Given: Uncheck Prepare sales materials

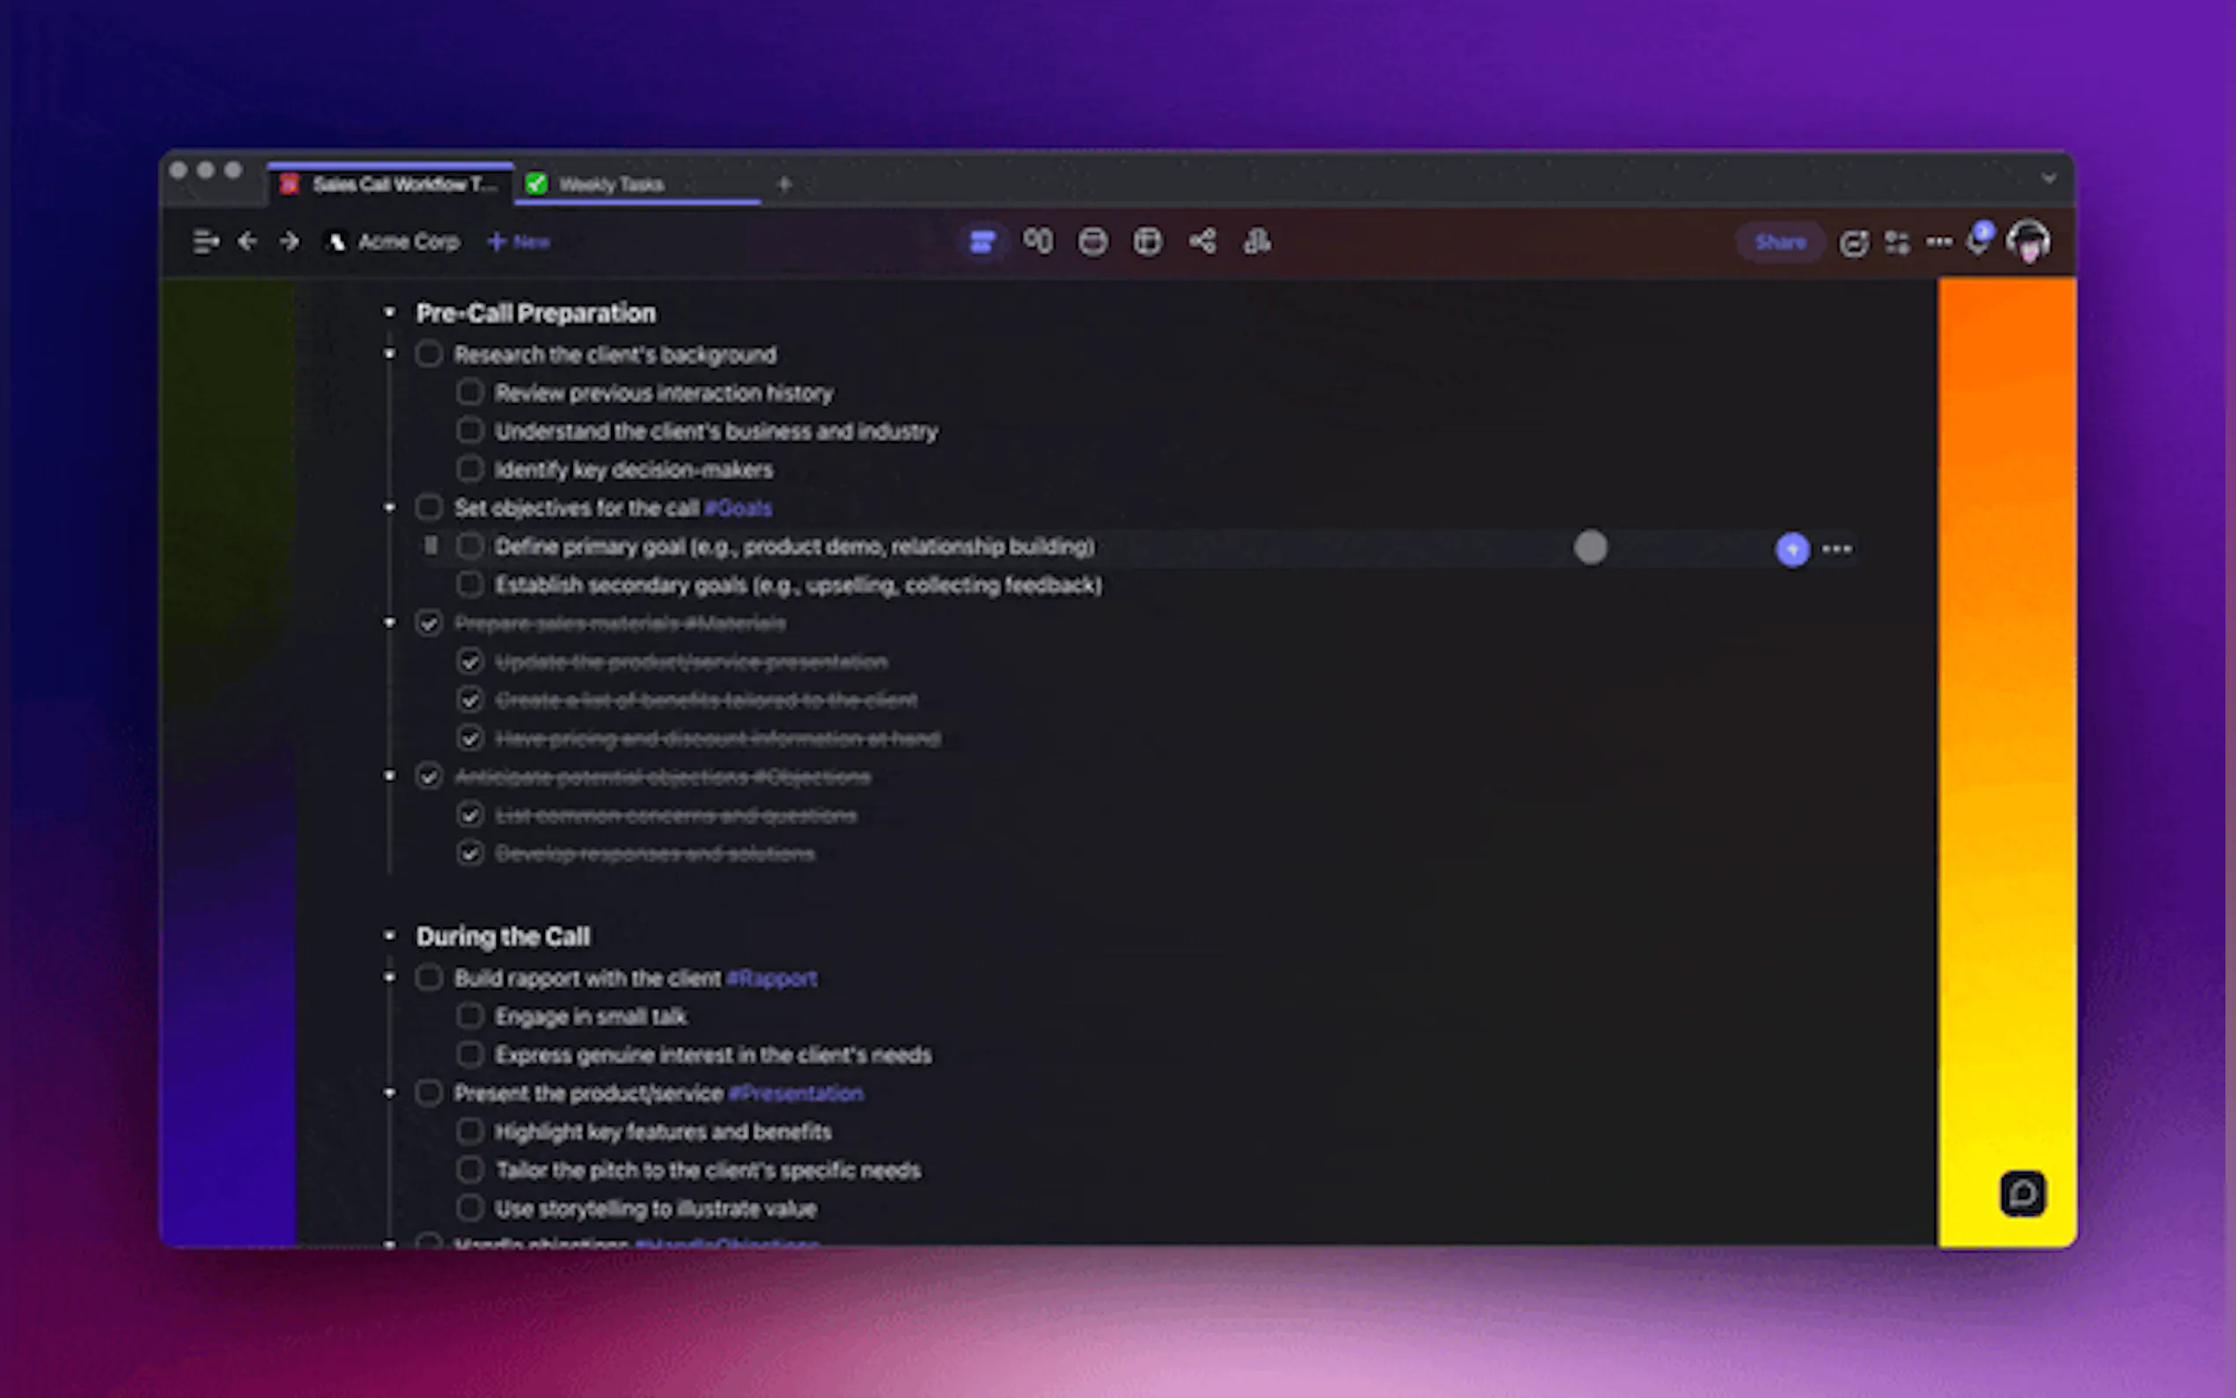Looking at the screenshot, I should click(x=429, y=623).
